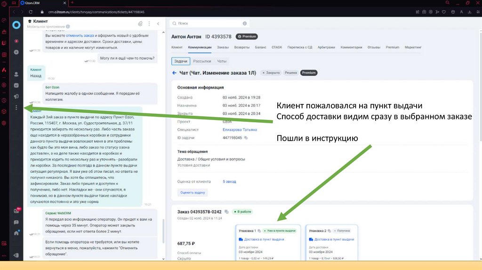This screenshot has width=482, height=270.
Task: Open the Переписка с СД tab
Action: [300, 48]
